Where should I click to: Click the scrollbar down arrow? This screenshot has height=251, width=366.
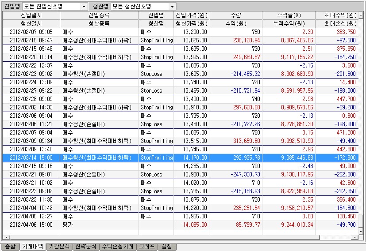pyautogui.click(x=362, y=232)
